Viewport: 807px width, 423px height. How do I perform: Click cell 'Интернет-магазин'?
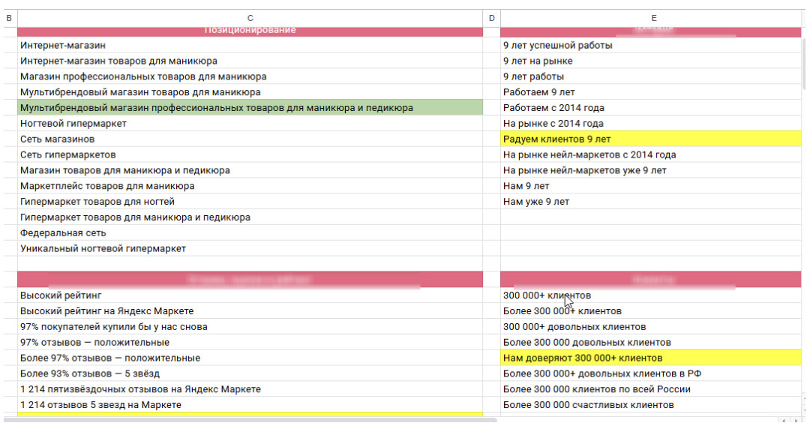coord(250,45)
